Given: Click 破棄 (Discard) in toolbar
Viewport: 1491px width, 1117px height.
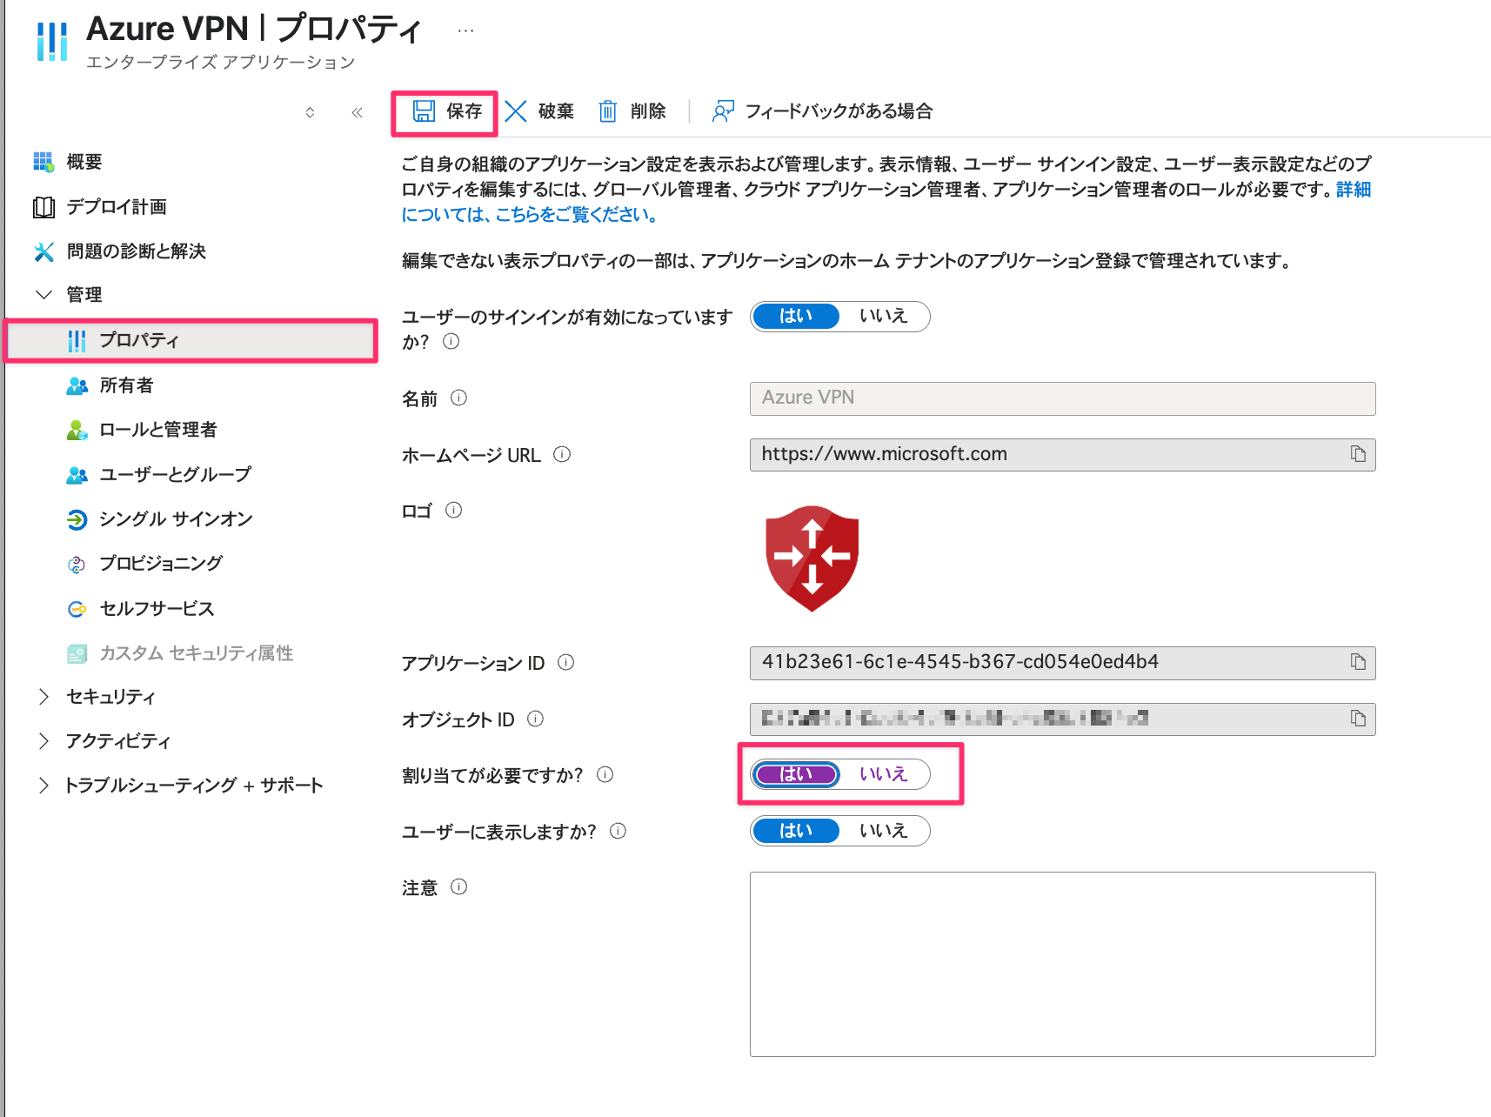Looking at the screenshot, I should tap(539, 111).
